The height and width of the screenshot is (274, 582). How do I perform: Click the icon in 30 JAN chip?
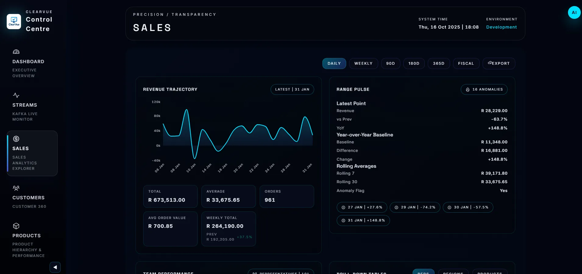click(449, 207)
